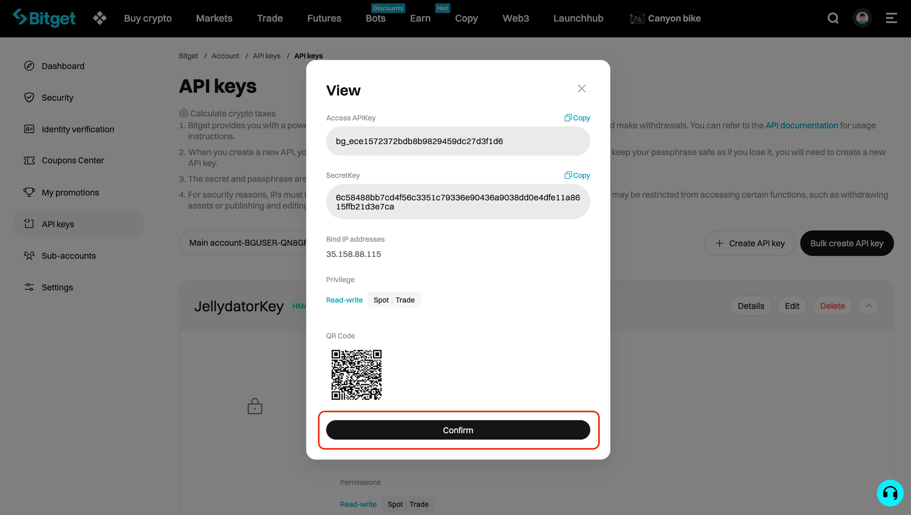Confirm the View dialog
The image size is (911, 515).
tap(458, 430)
